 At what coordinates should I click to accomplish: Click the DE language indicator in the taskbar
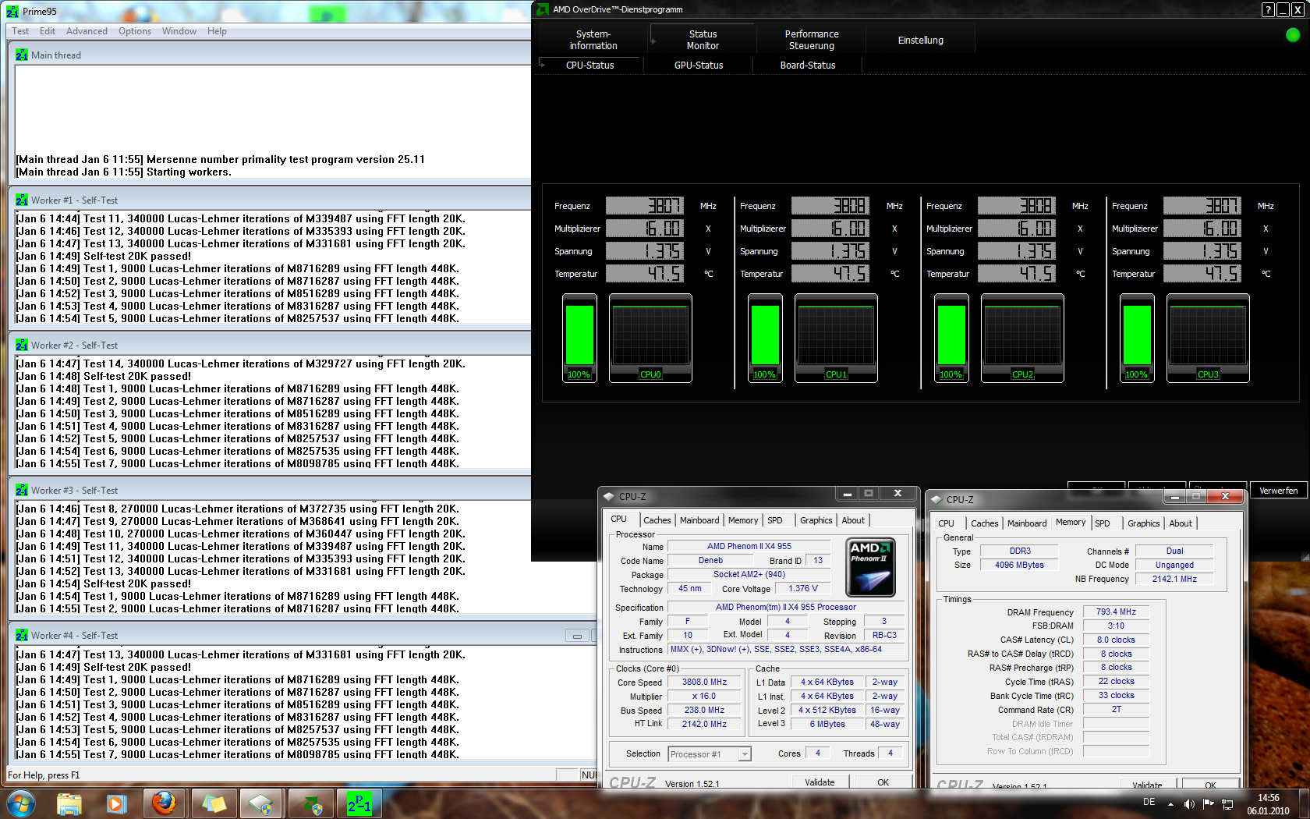coord(1149,803)
